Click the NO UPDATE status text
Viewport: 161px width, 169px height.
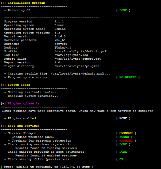click(128, 77)
